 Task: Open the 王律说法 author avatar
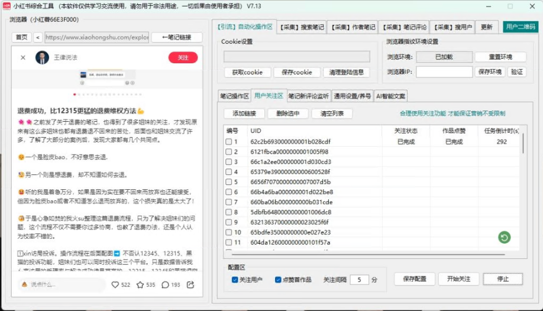click(x=42, y=57)
